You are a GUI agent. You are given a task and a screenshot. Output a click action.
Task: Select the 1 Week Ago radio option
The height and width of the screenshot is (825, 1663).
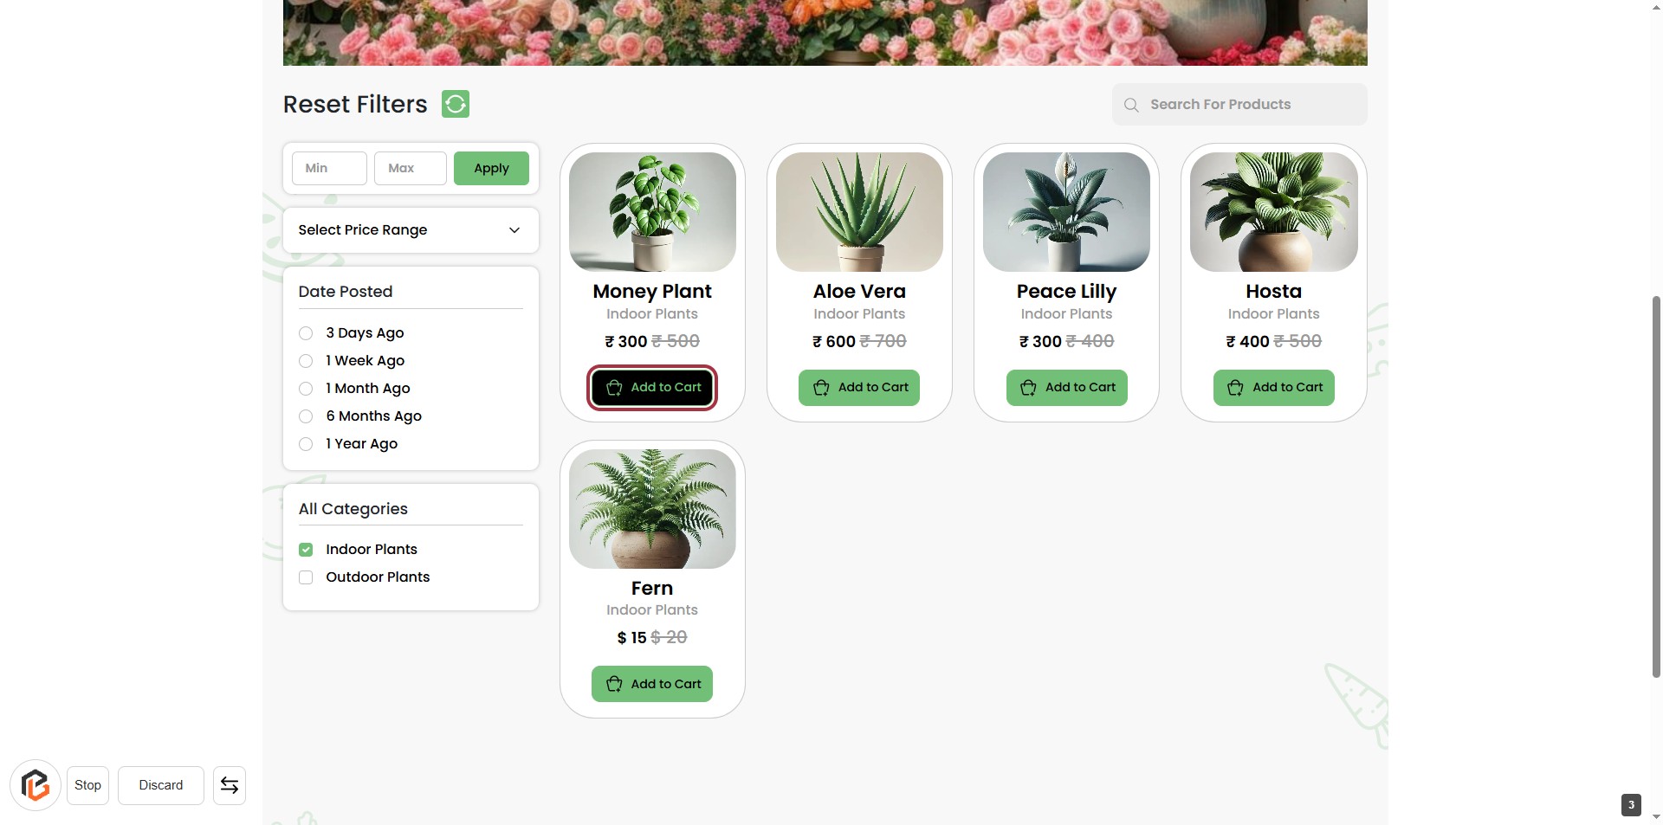pos(306,361)
